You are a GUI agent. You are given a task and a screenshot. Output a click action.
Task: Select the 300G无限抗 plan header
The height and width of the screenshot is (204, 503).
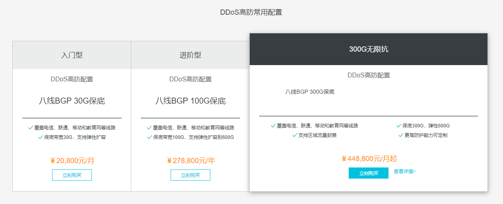(369, 49)
